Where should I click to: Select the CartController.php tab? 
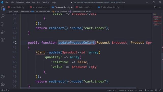tap(62, 7)
